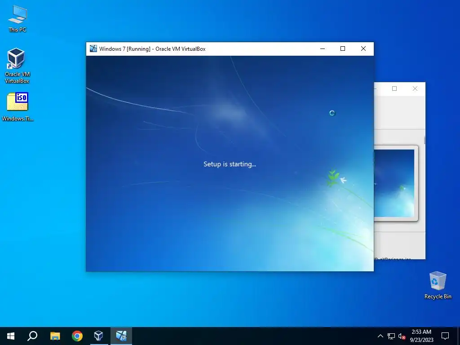The image size is (460, 345).
Task: Select the Windows.Ti... ISO file icon
Action: click(18, 107)
